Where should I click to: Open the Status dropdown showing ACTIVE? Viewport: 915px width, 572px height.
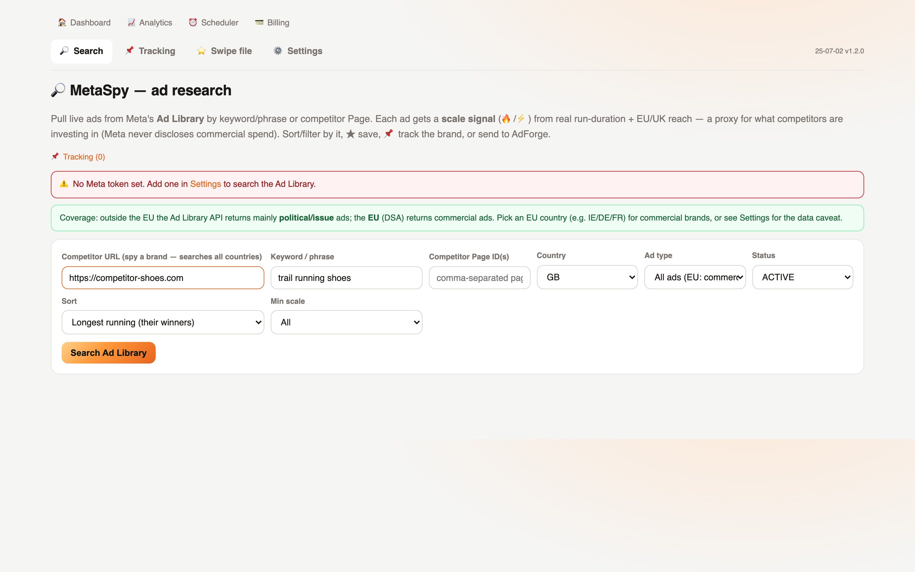pyautogui.click(x=803, y=277)
